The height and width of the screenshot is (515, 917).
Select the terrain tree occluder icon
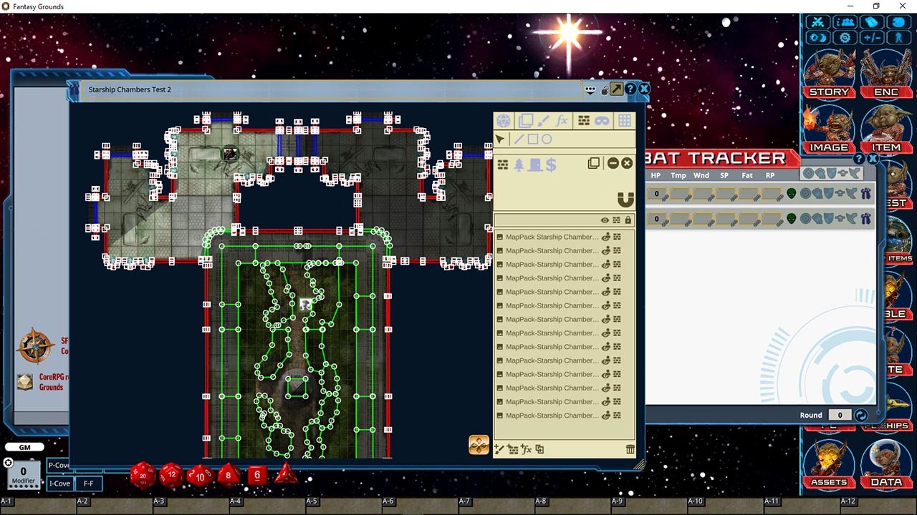click(x=519, y=165)
